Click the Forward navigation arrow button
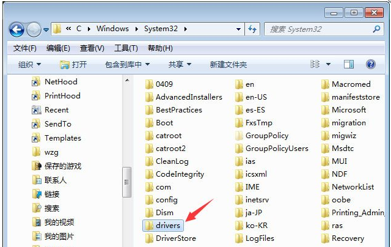The height and width of the screenshot is (247, 391). tap(34, 29)
